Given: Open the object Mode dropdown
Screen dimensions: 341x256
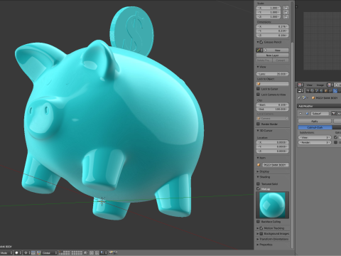Looking at the screenshot, I should pos(6,253).
